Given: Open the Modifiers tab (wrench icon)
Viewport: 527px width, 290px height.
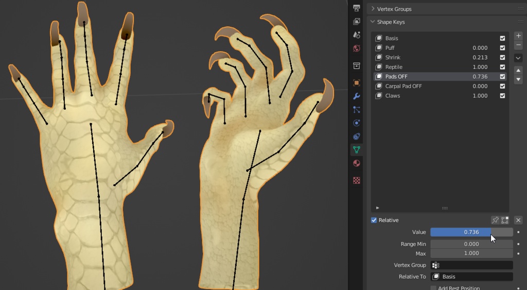Looking at the screenshot, I should point(357,96).
